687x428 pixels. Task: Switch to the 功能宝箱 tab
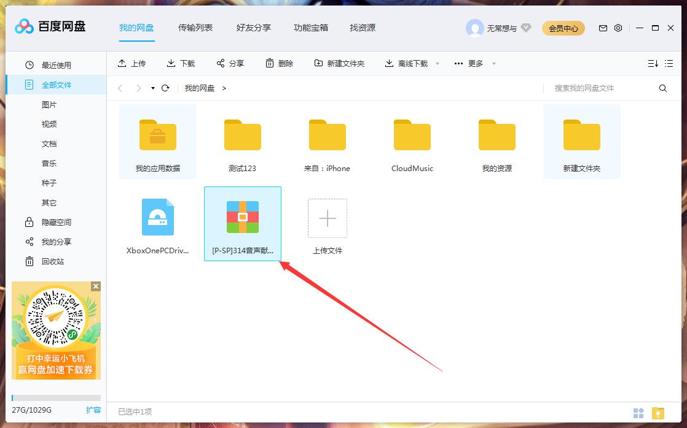click(x=311, y=28)
